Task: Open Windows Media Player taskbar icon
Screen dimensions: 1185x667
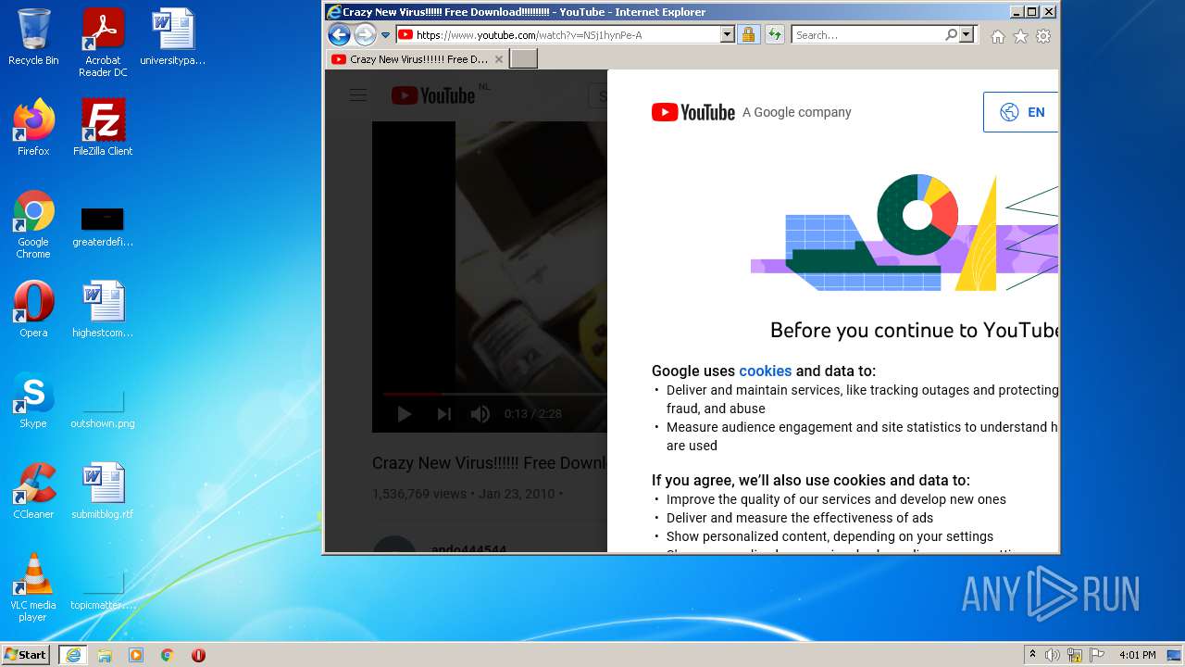Action: [136, 655]
